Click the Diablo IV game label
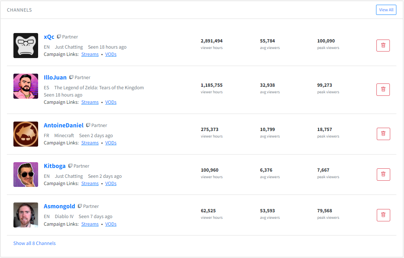This screenshot has width=404, height=258. [x=64, y=217]
